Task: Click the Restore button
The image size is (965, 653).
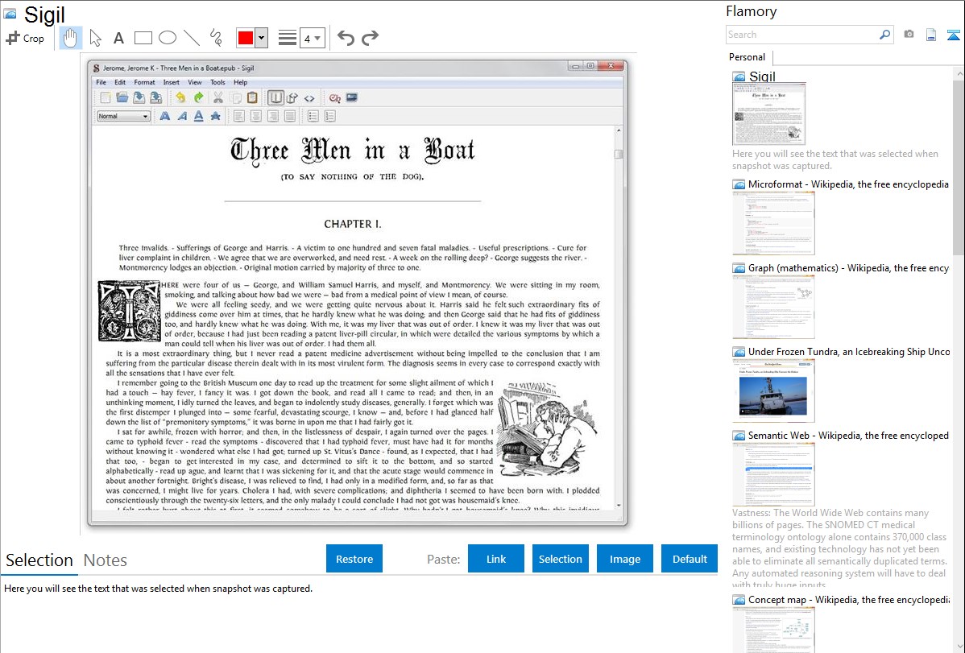Action: [354, 559]
